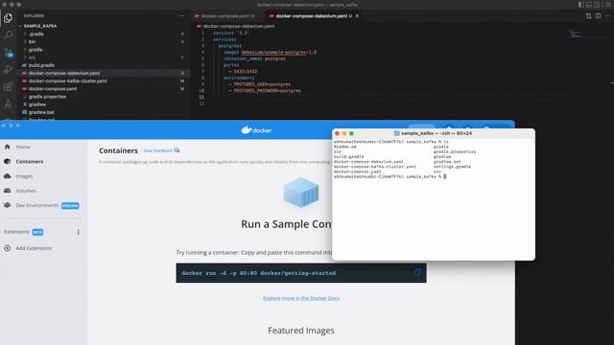Screen dimensions: 614x345
Task: Open docker-compose.yaml in Explorer tree
Action: coord(53,89)
